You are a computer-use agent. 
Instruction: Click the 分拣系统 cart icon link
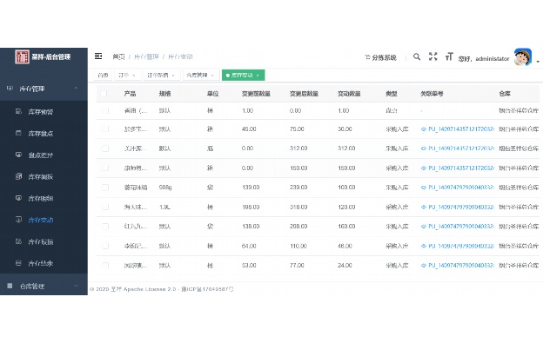(380, 57)
